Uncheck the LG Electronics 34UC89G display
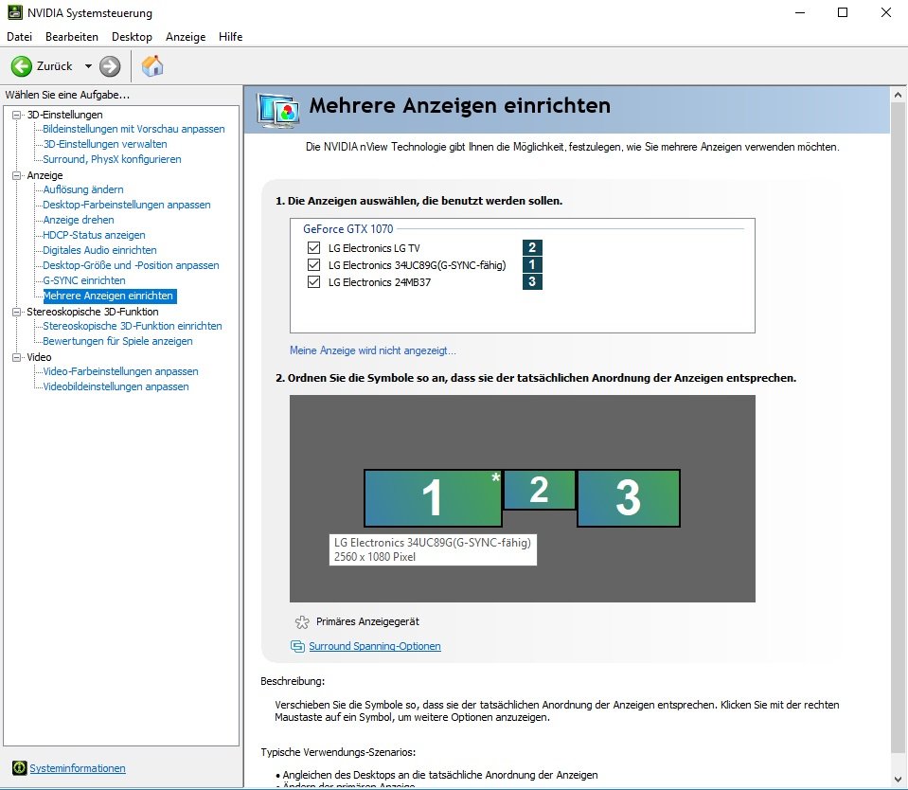The height and width of the screenshot is (790, 908). pos(313,264)
